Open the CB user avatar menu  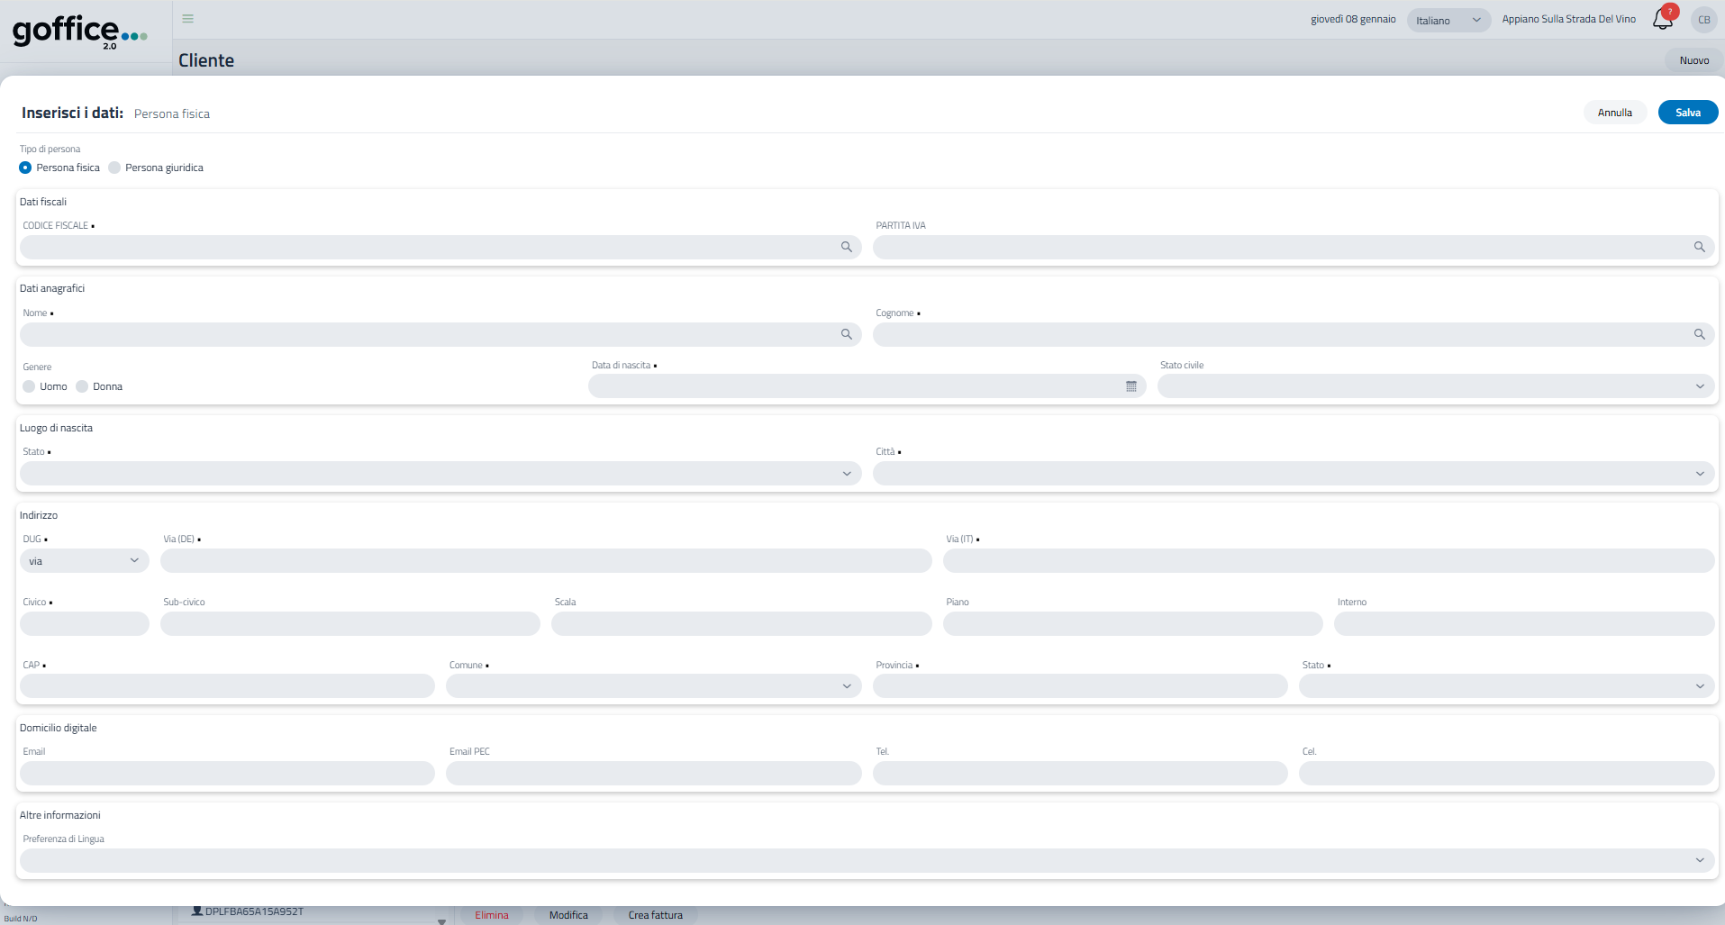[1703, 20]
